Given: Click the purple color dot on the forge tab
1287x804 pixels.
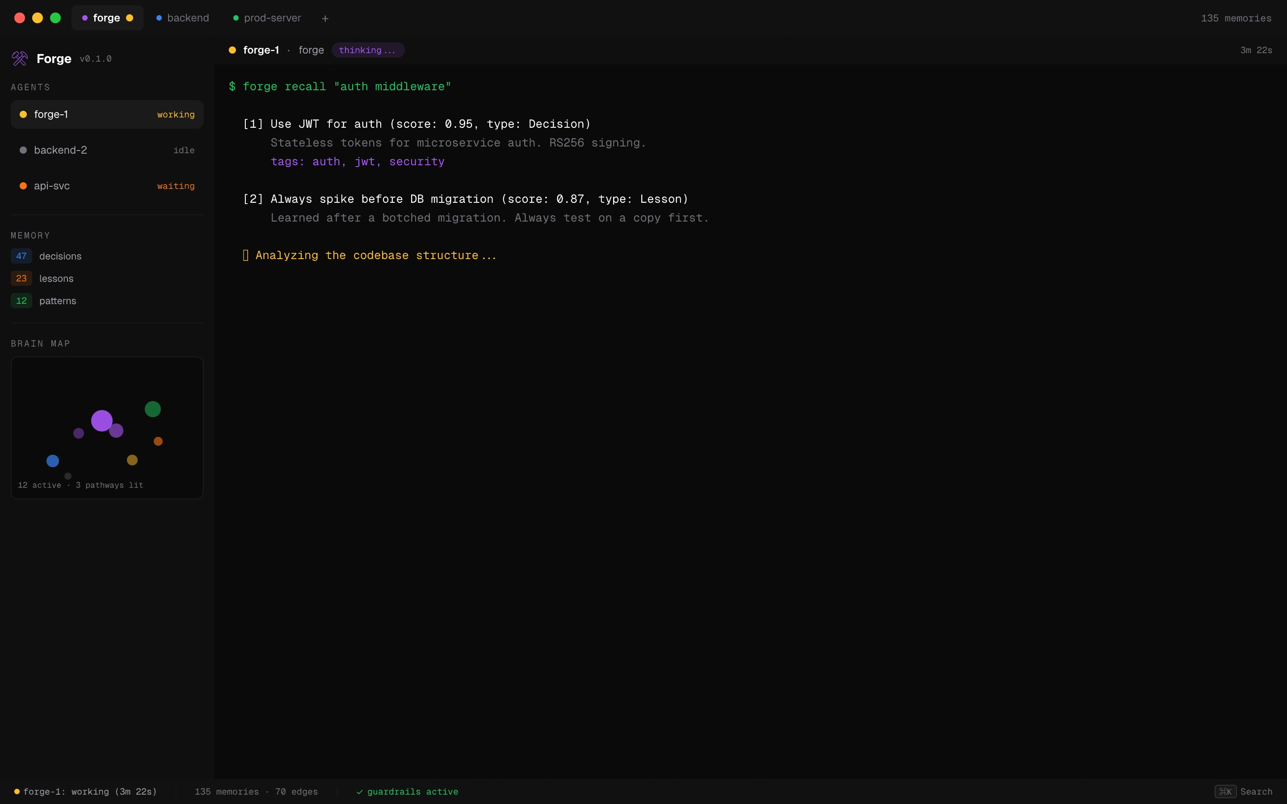Looking at the screenshot, I should (86, 17).
